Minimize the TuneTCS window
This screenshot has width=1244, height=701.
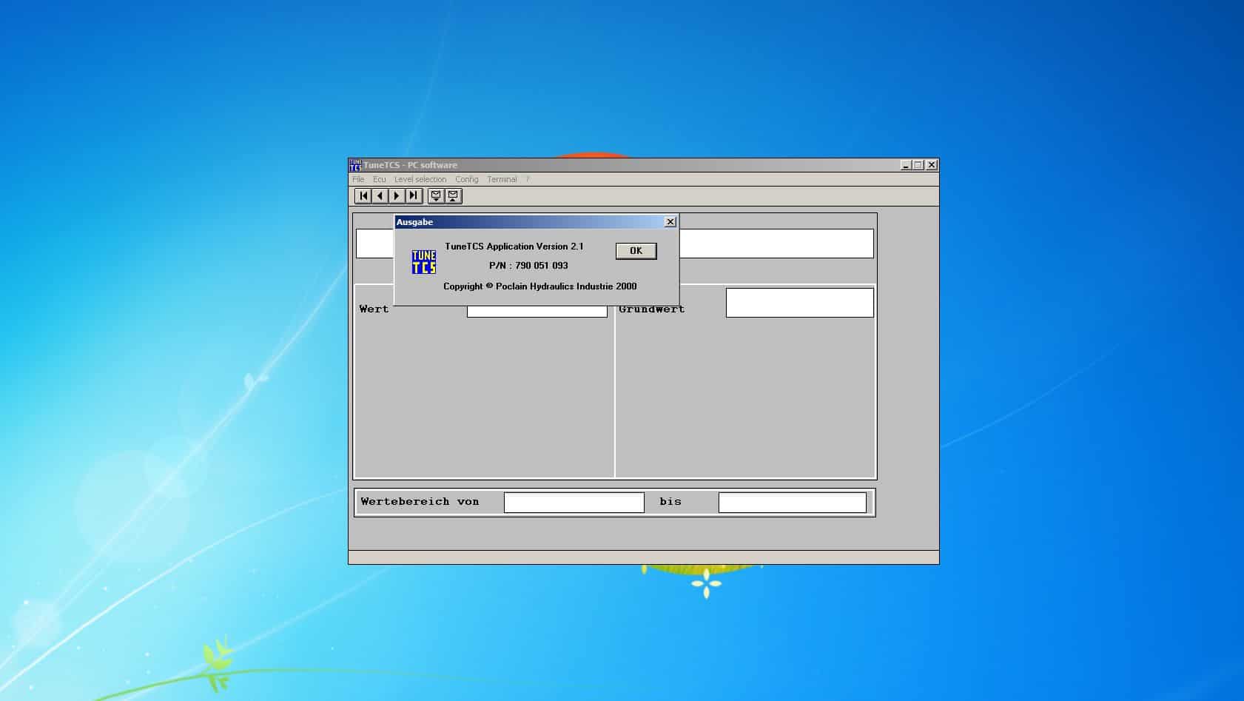906,165
